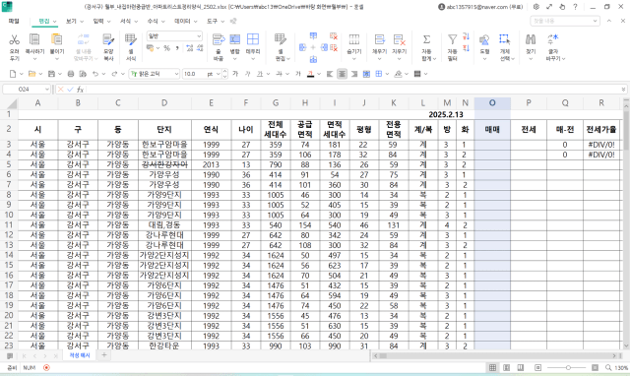Screen dimensions: 630x376
Task: Click the Save diskette icon
Action: click(x=51, y=74)
